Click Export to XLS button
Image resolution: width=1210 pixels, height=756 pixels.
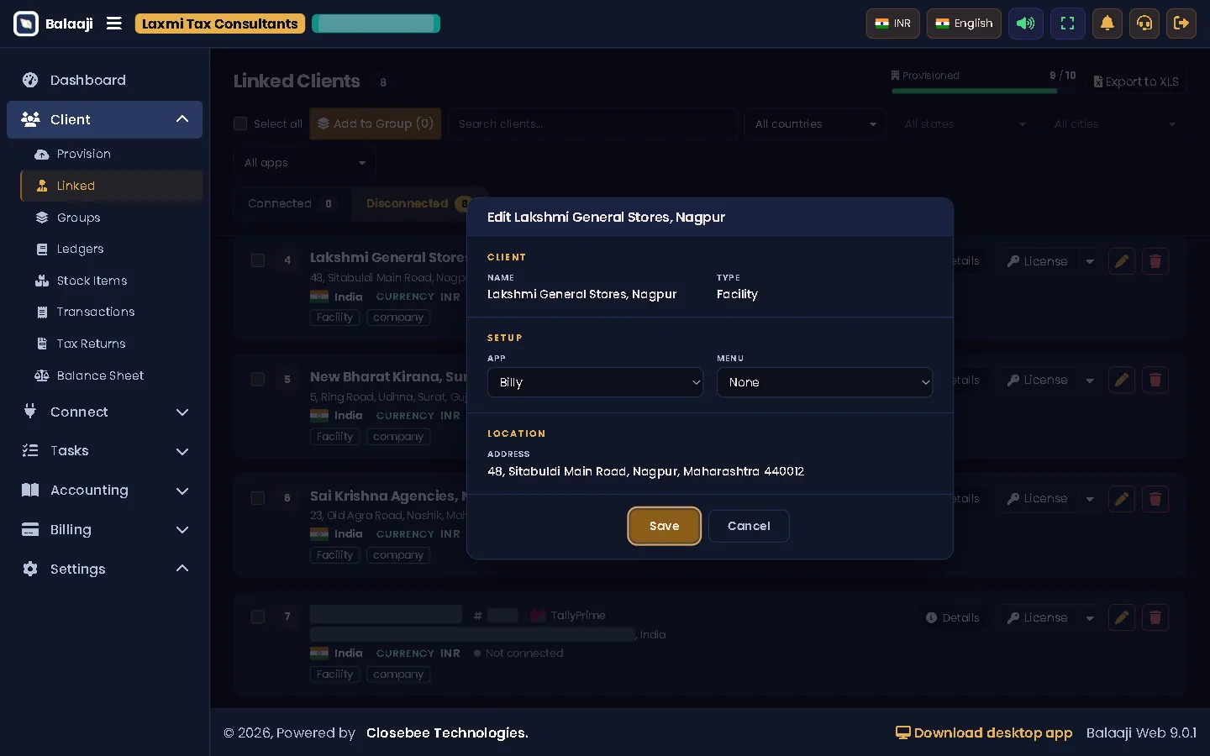coord(1136,81)
